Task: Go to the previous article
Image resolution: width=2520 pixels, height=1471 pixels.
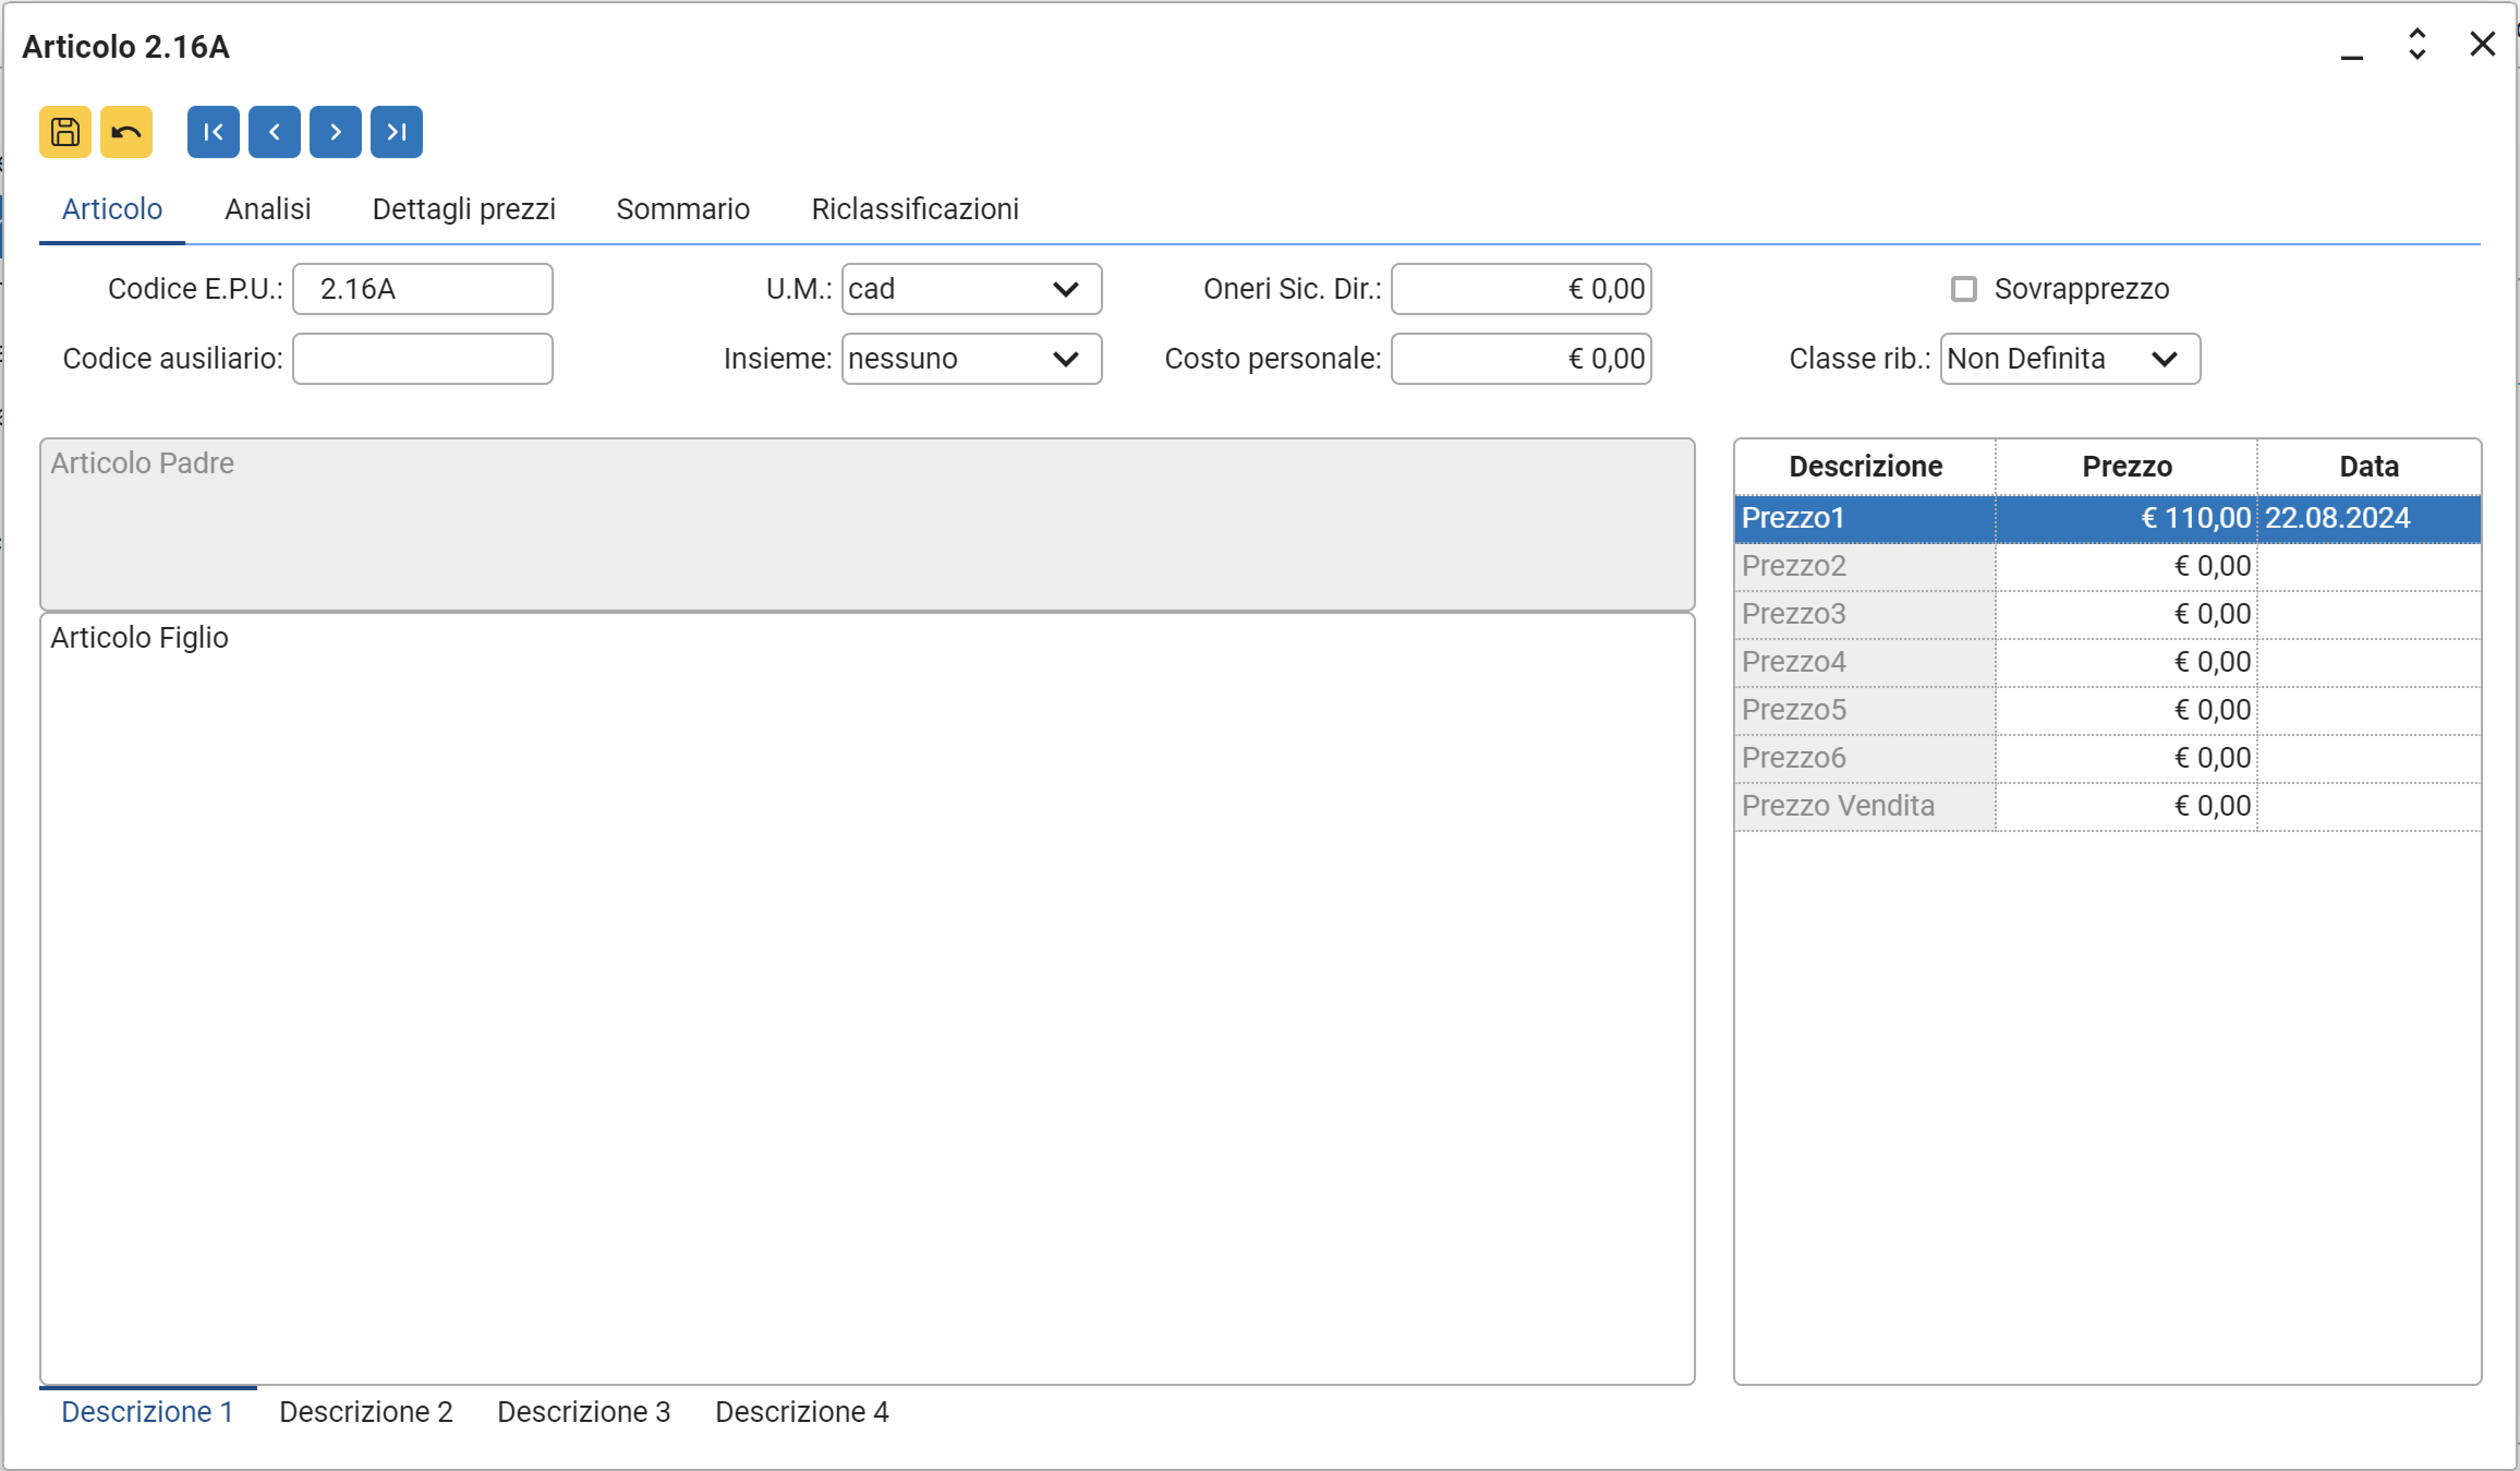Action: 274,132
